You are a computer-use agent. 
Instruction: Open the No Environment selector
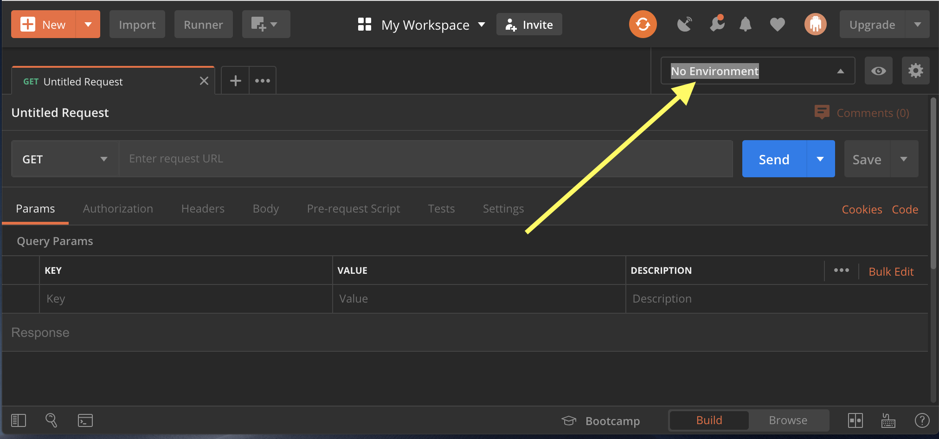(x=758, y=71)
